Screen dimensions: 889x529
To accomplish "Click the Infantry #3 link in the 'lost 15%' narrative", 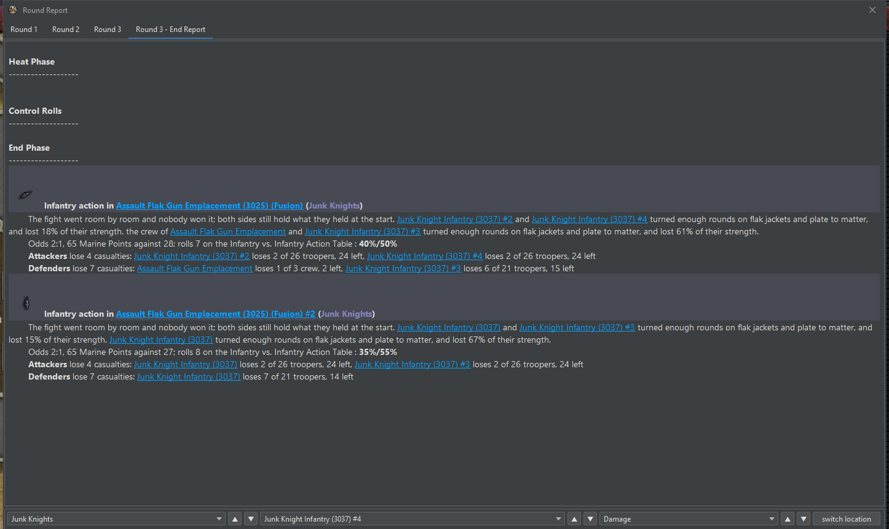I will click(x=577, y=328).
